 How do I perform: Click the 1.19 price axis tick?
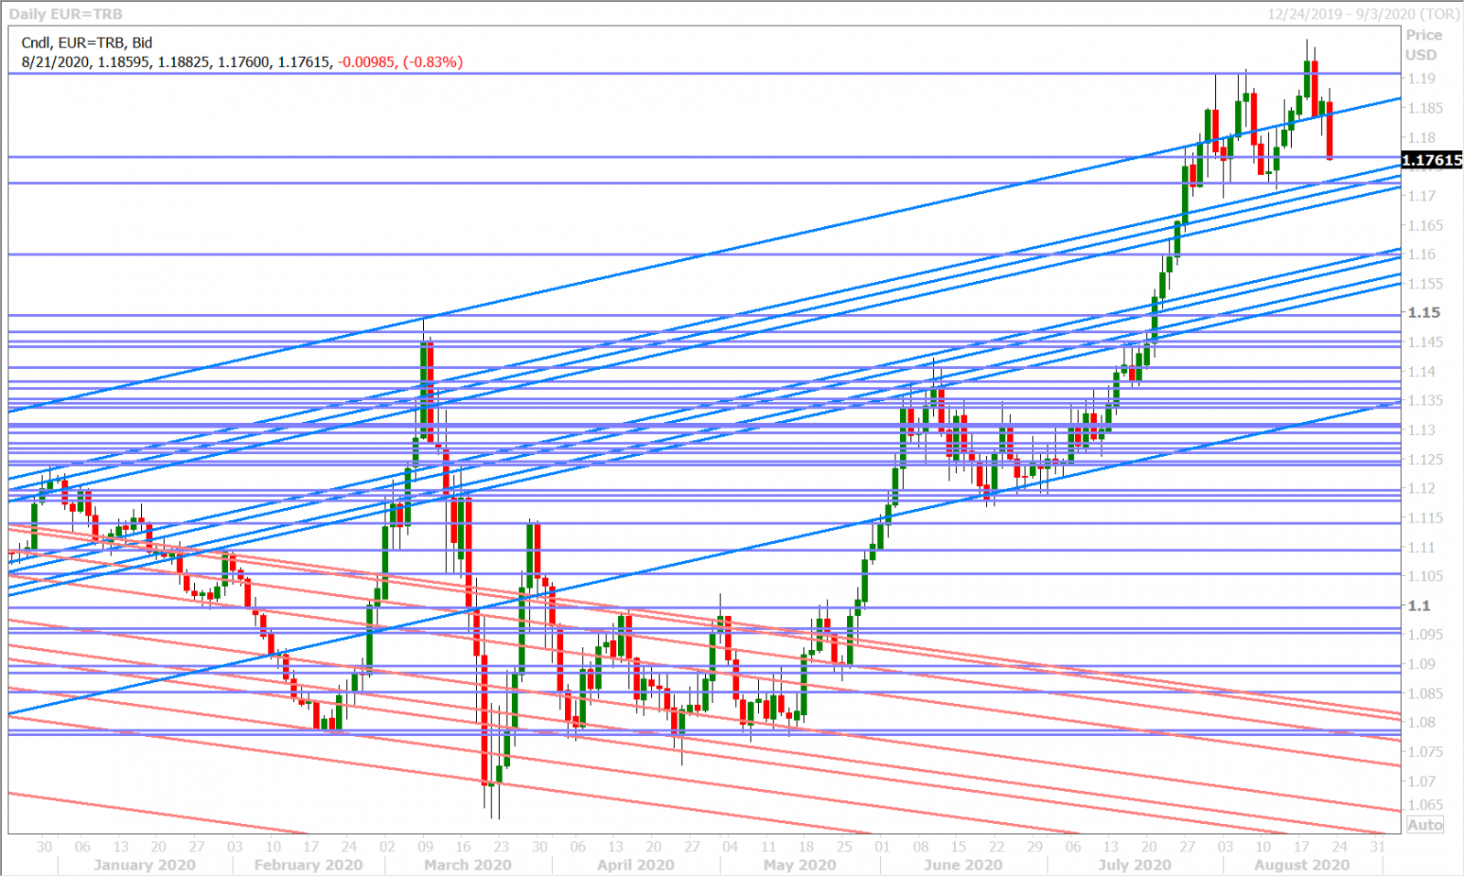coord(1420,79)
